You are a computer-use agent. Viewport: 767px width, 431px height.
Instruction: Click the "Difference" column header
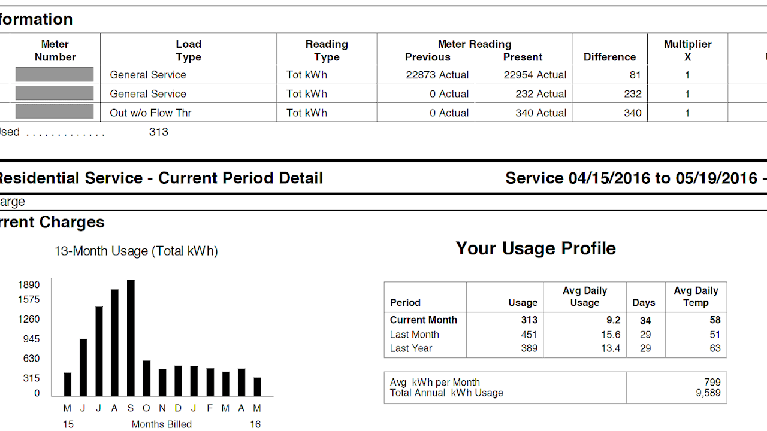tap(609, 57)
